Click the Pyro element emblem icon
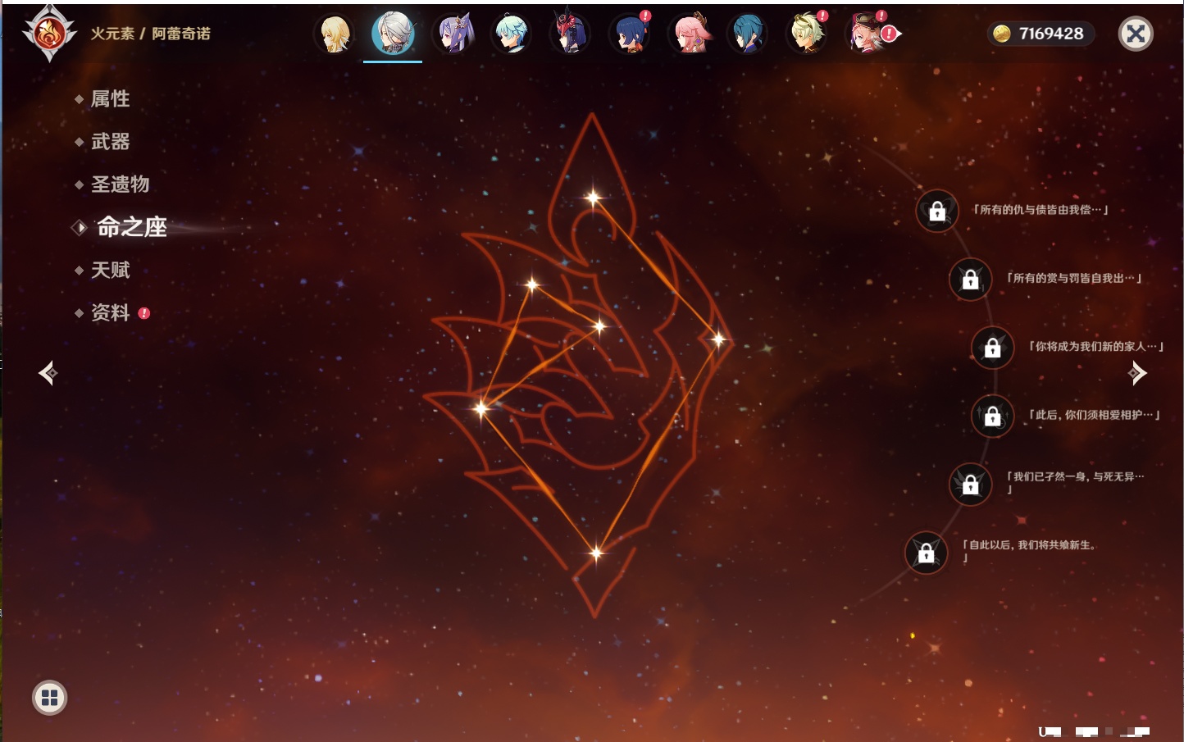The width and height of the screenshot is (1184, 742). (x=49, y=34)
